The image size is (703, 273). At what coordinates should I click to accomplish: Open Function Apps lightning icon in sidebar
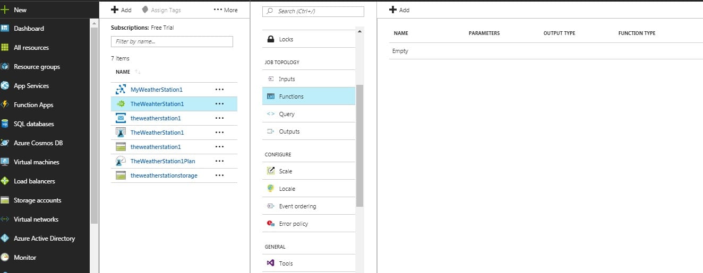pos(5,104)
